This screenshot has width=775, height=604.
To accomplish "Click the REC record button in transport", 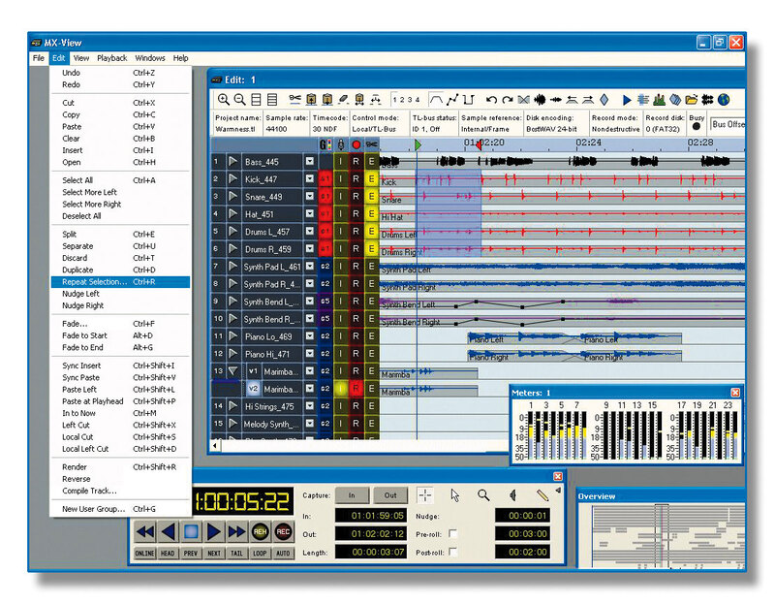I will tap(283, 532).
